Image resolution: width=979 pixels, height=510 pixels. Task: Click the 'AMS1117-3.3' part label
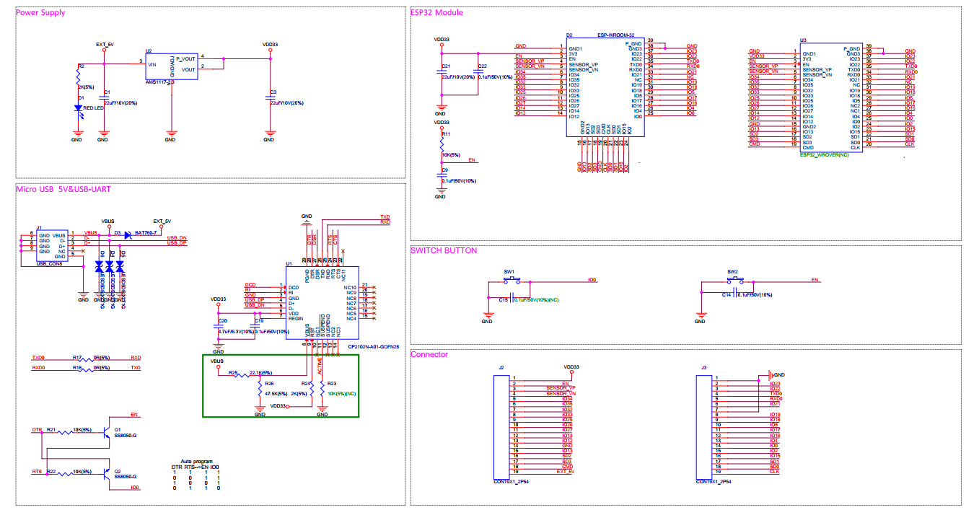[160, 82]
